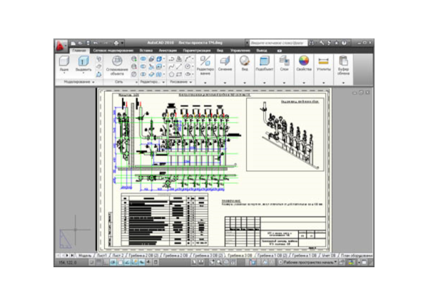Open the dropdown arrow below Ящик
This screenshot has height=305, width=428.
tap(64, 73)
